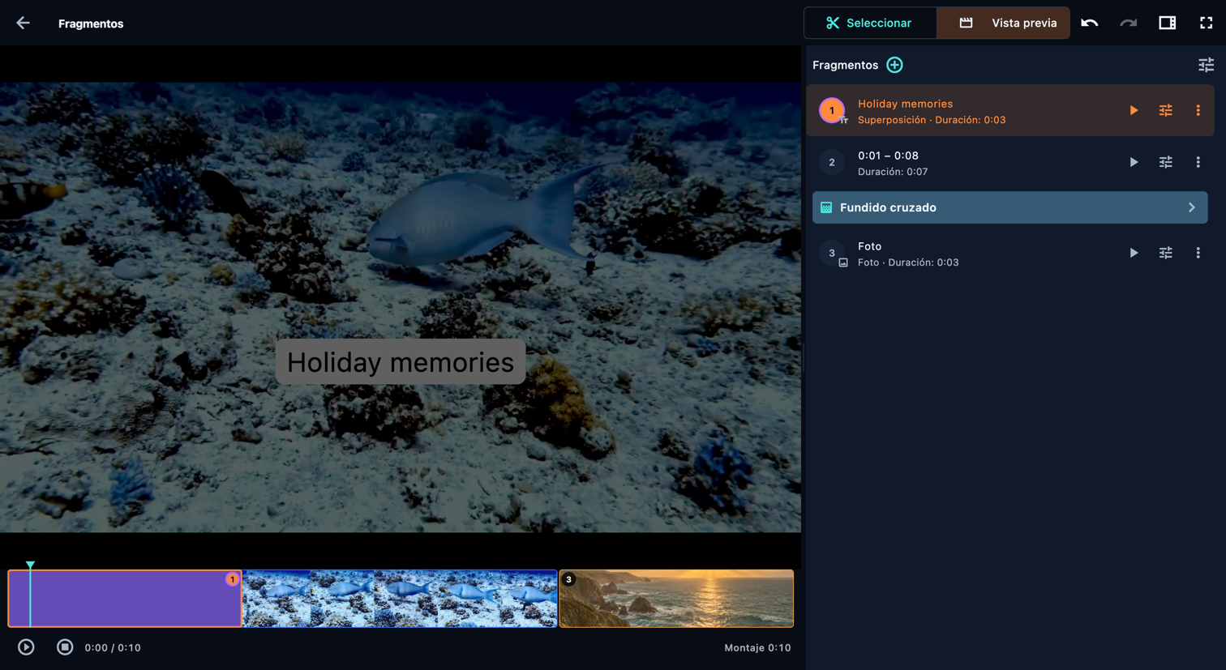
Task: Open adjustments for 0:01 – 0:08 fragment
Action: pyautogui.click(x=1166, y=162)
